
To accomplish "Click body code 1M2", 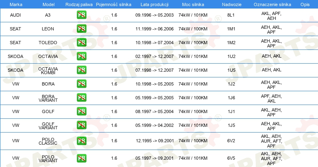I will (x=231, y=43).
